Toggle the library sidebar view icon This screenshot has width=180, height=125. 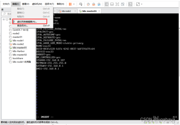(107, 4)
